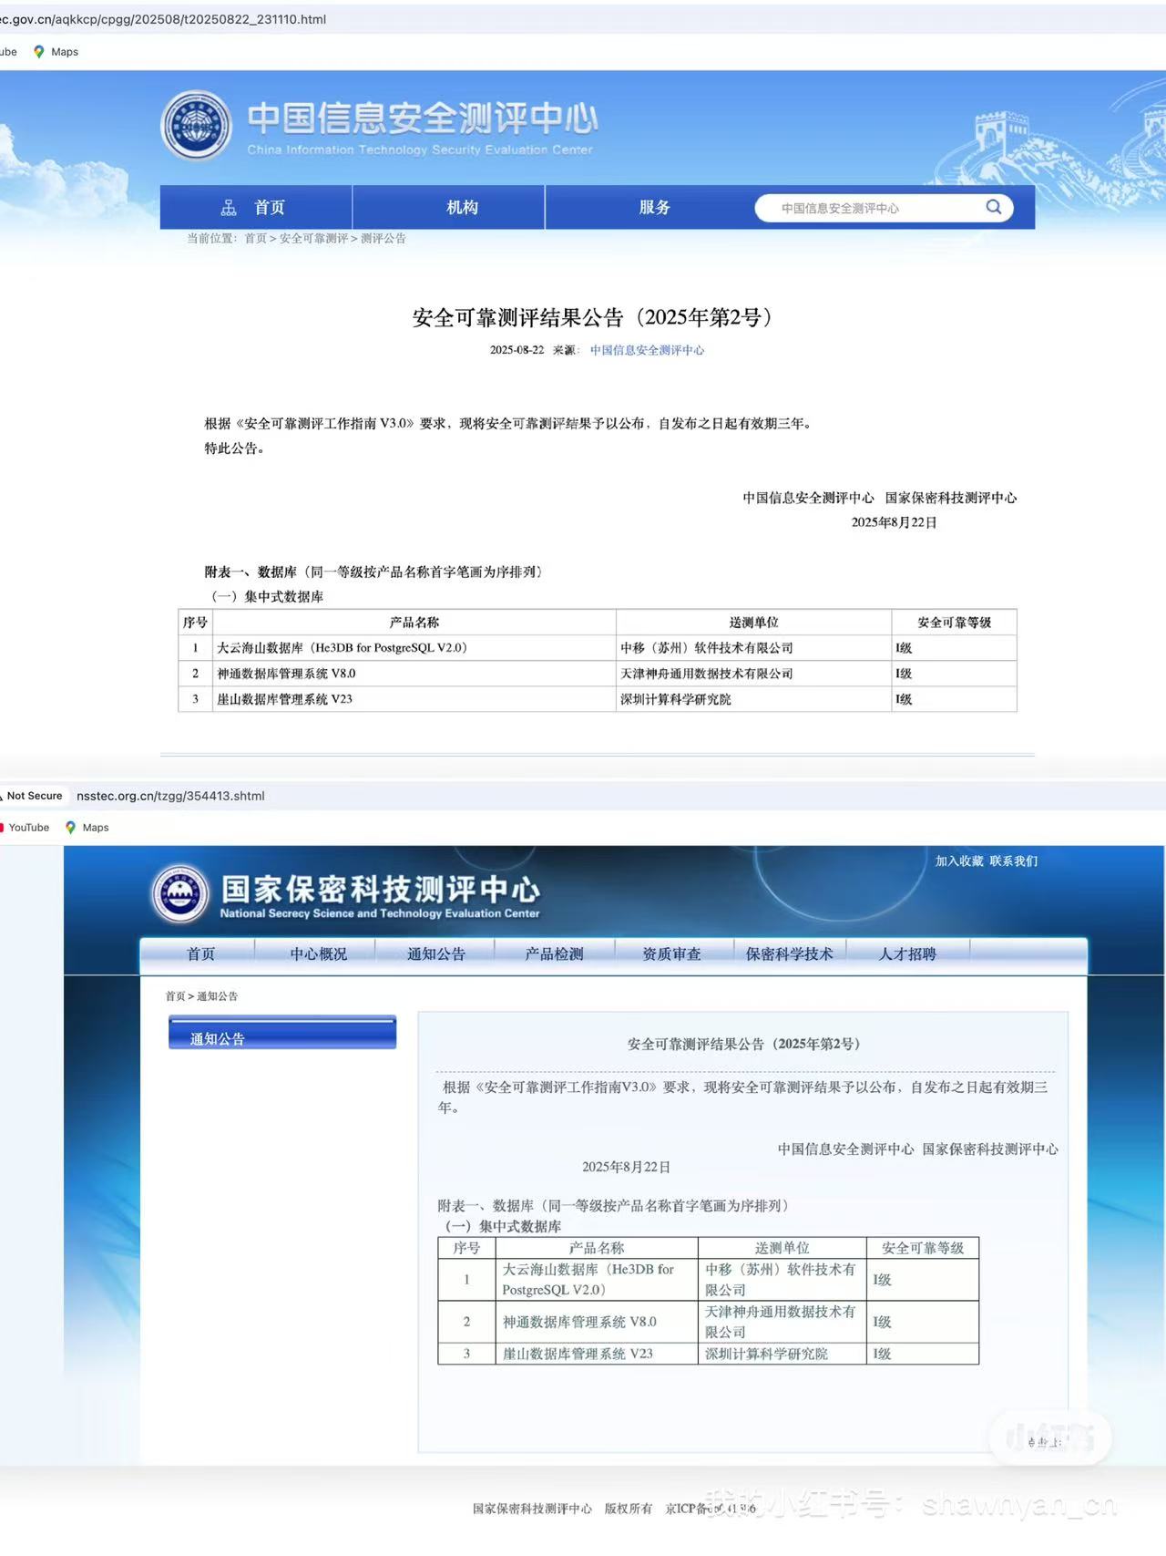
Task: Click 神通数据库管理系统 V8.0 in the upper table
Action: pyautogui.click(x=286, y=674)
